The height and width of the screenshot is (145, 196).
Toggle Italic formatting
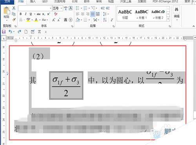tap(25, 14)
